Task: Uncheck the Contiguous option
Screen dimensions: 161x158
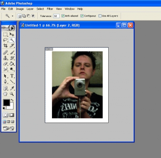Action: click(x=82, y=16)
